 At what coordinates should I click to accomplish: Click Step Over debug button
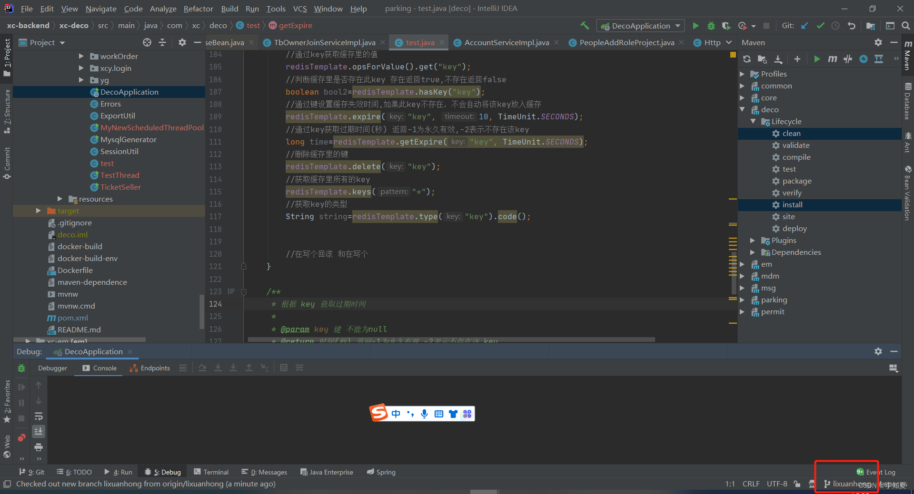tap(202, 368)
